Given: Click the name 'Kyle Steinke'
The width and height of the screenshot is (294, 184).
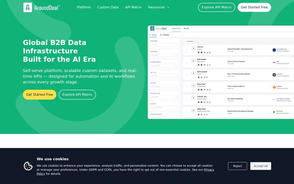Looking at the screenshot, I should (x=202, y=59).
